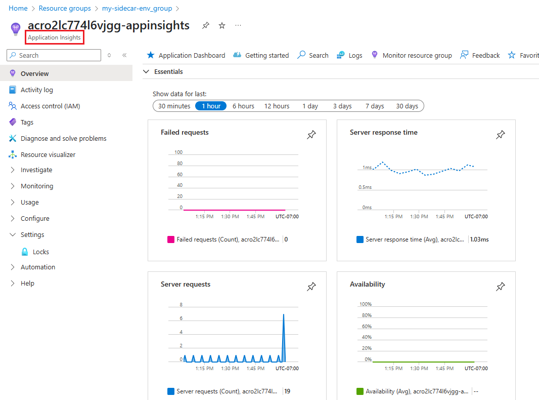Send Feedback via the toolbar icon
This screenshot has width=539, height=400.
[479, 55]
